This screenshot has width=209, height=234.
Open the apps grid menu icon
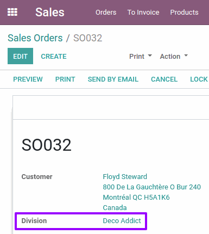12,12
